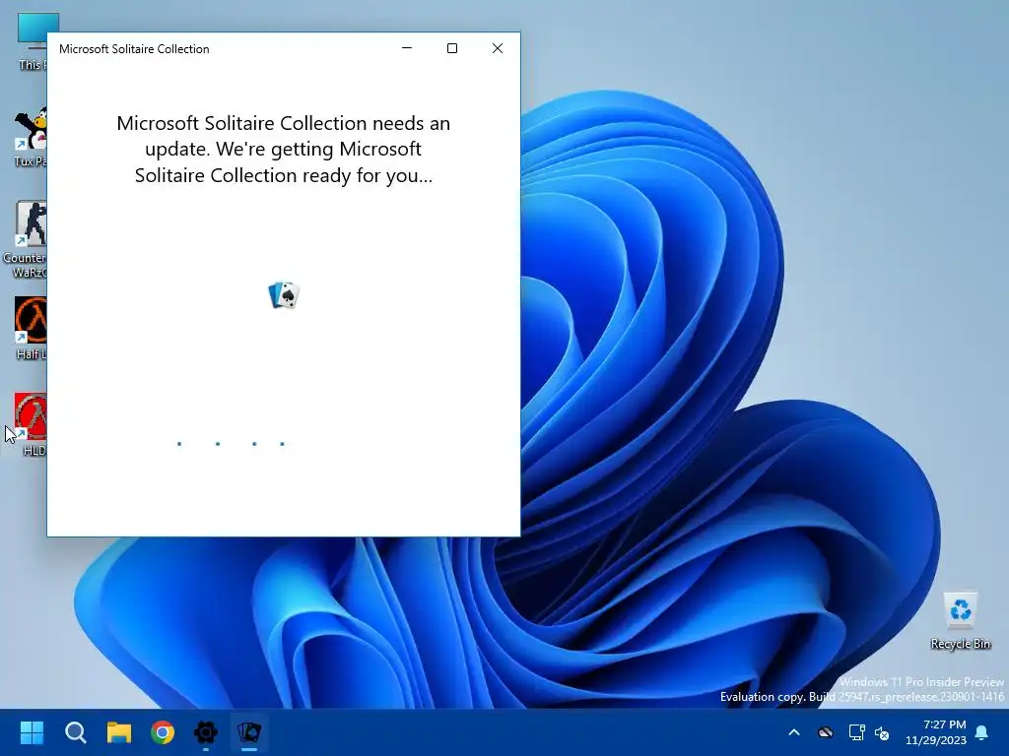This screenshot has height=756, width=1009.
Task: Select the Recycle Bin desktop icon
Action: coord(960,620)
